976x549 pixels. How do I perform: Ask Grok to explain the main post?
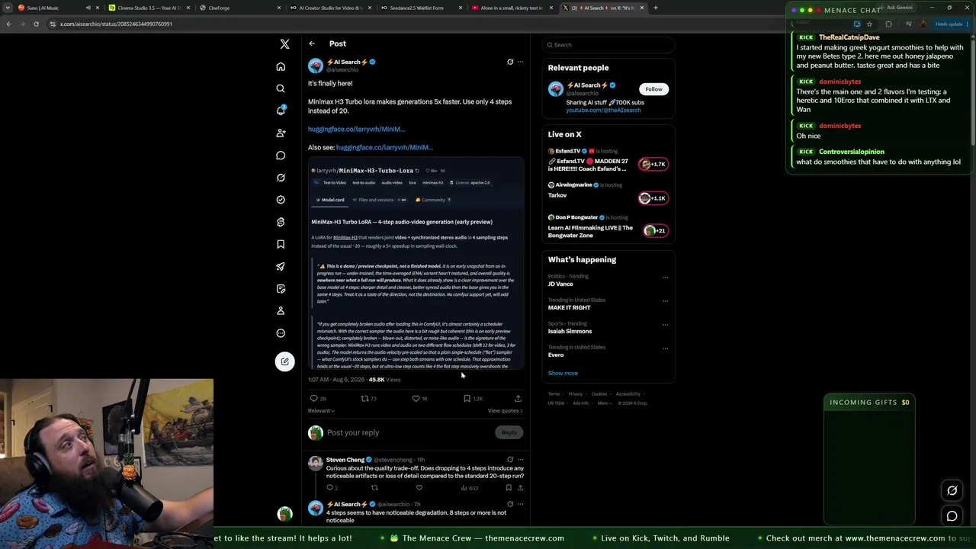coord(510,62)
